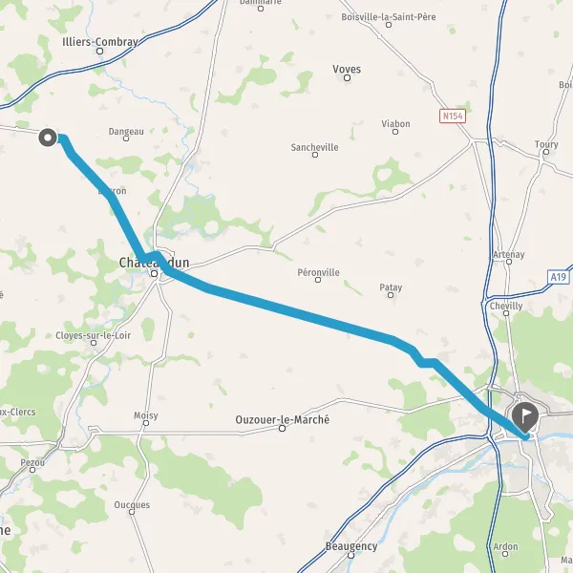The image size is (573, 573).
Task: Click the Illiers-Combray town marker dot
Action: (99, 52)
